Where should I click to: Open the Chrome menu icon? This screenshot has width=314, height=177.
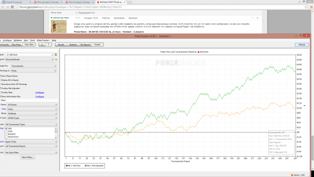(x=311, y=7)
